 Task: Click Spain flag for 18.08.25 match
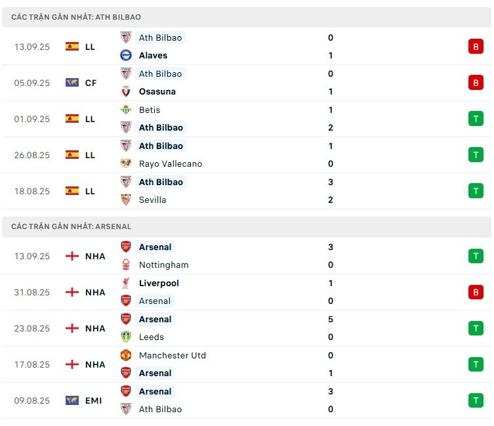point(72,191)
